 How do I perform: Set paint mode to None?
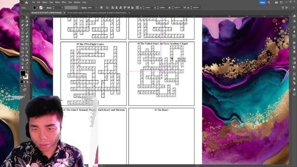[x=28, y=82]
